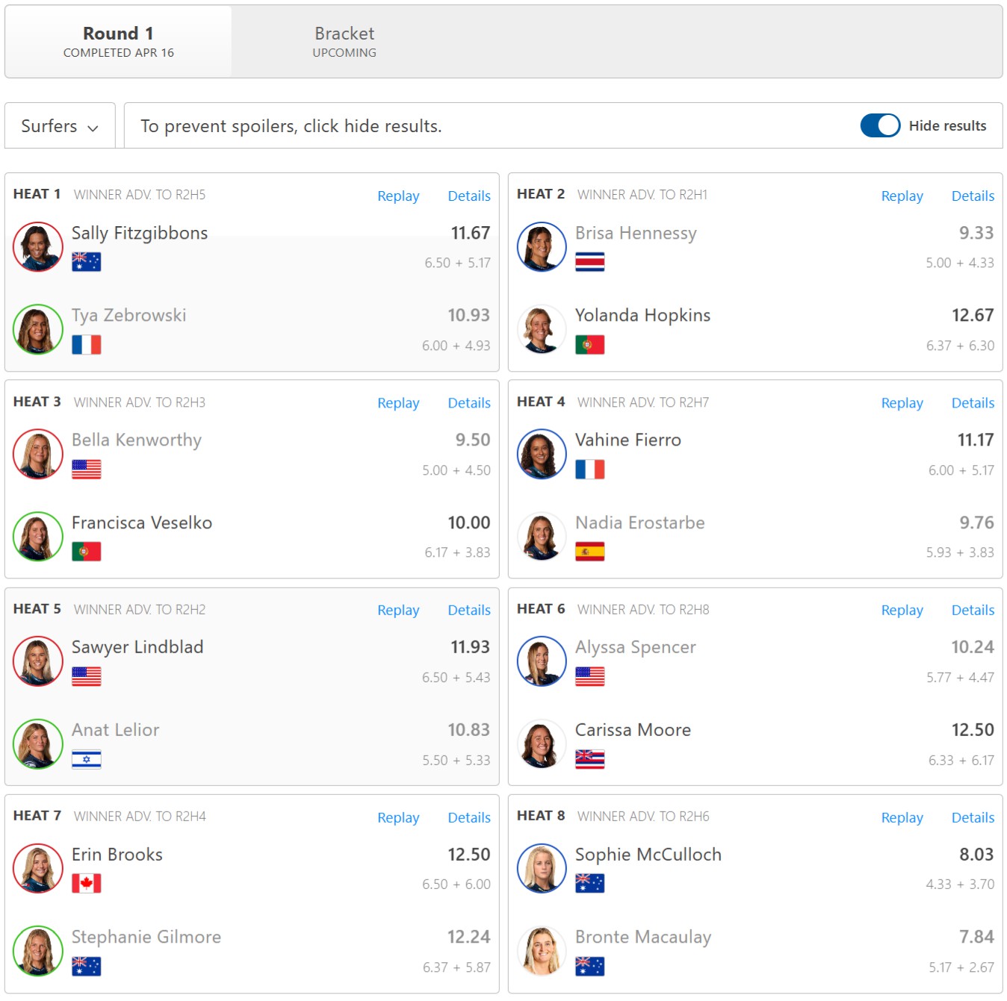The image size is (1007, 1001).
Task: Click Brisa Hennessy's Costa Rica flag icon
Action: point(589,262)
